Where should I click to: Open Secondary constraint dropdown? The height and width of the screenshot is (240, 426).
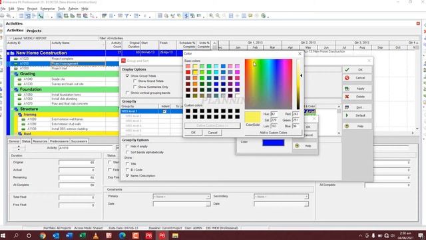point(306,197)
